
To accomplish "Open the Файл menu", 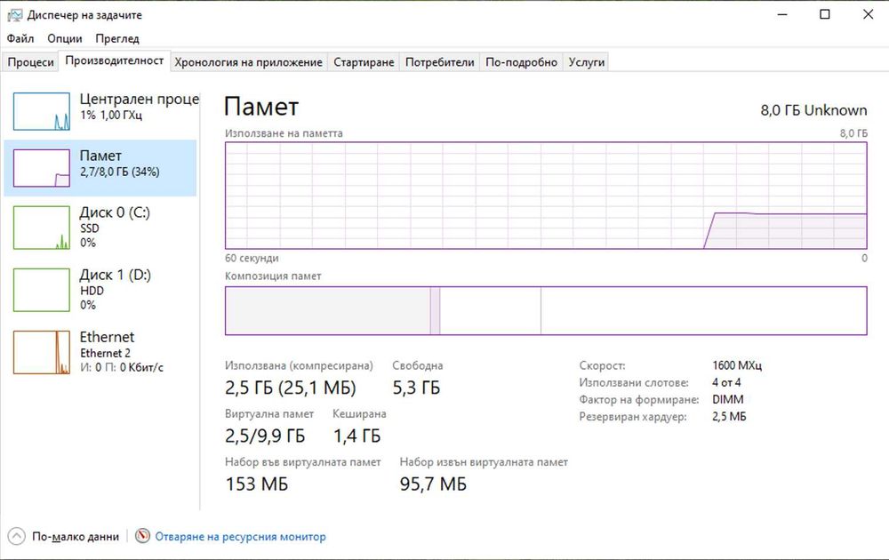I will [20, 38].
